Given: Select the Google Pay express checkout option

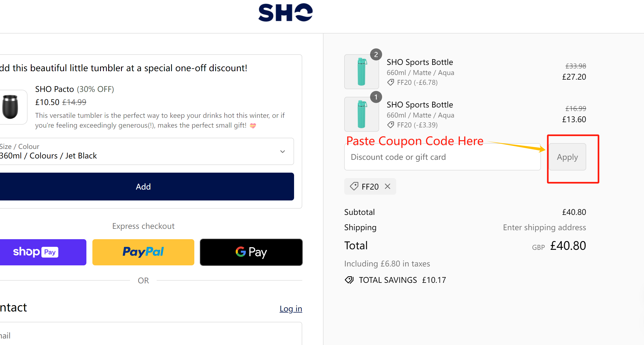Looking at the screenshot, I should pyautogui.click(x=251, y=252).
